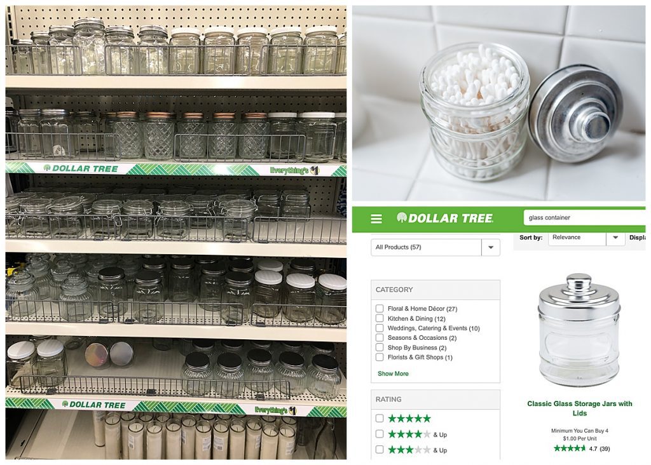The width and height of the screenshot is (651, 465).
Task: Collapse the CATEGORY filter section header
Action: 435,290
